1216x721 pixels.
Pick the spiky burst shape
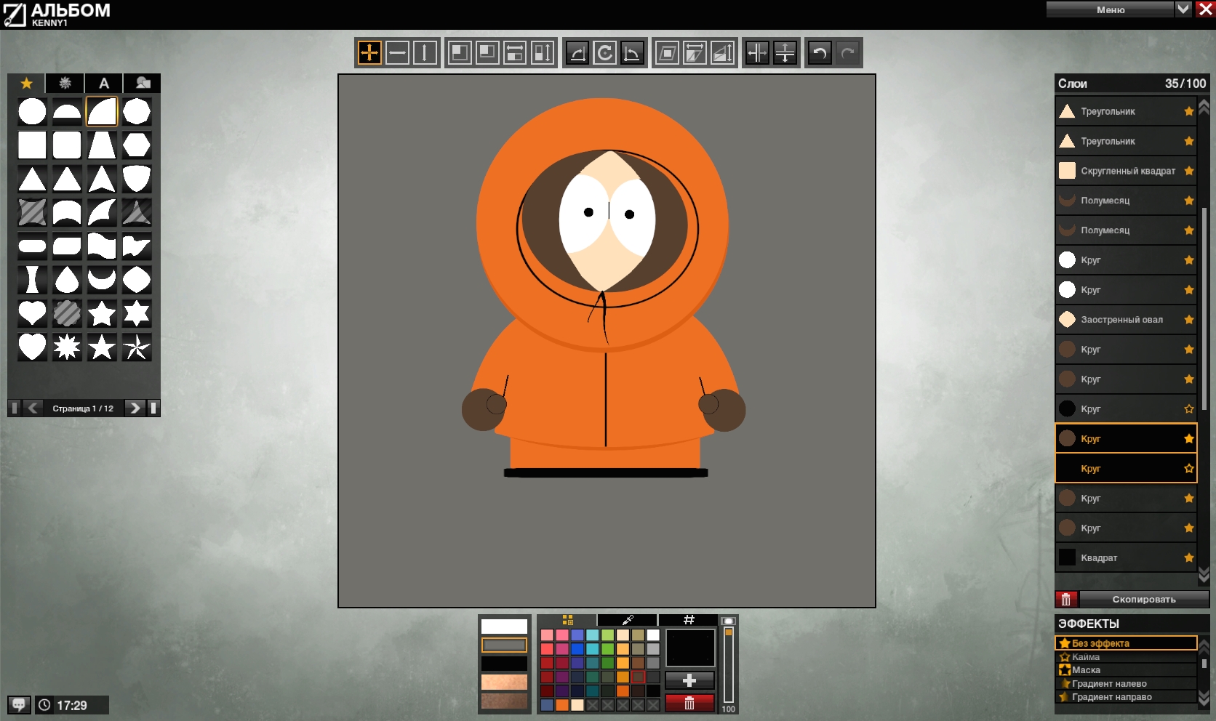(67, 347)
